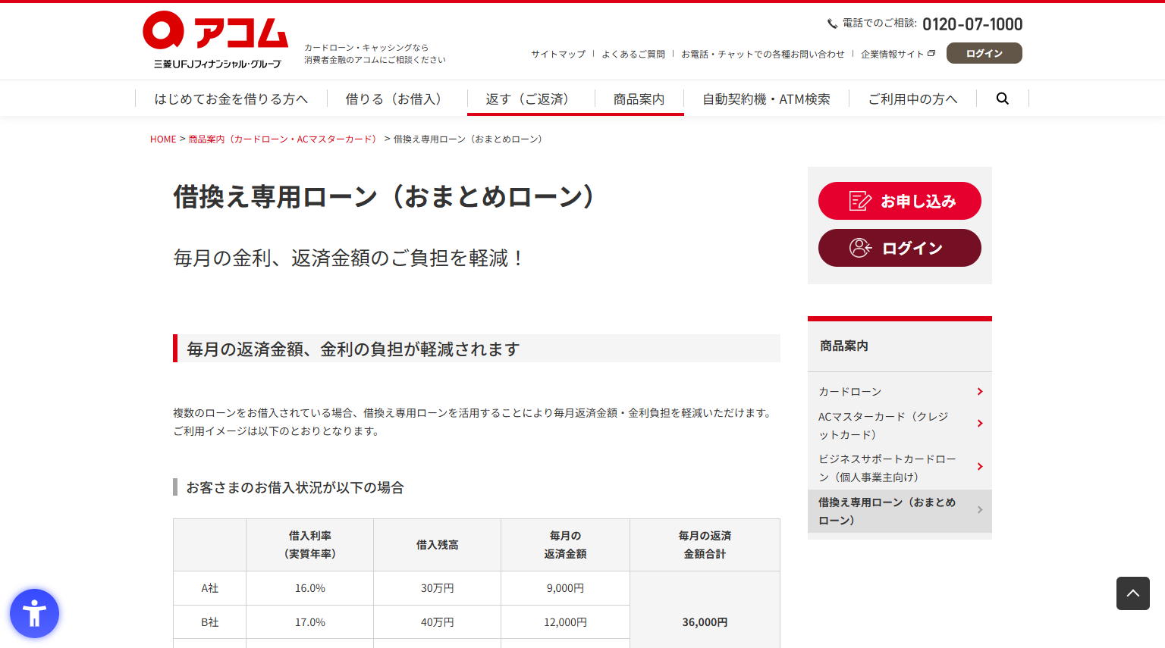Open the はじめてお金を借りる方へ menu
1165x648 pixels.
(x=231, y=99)
